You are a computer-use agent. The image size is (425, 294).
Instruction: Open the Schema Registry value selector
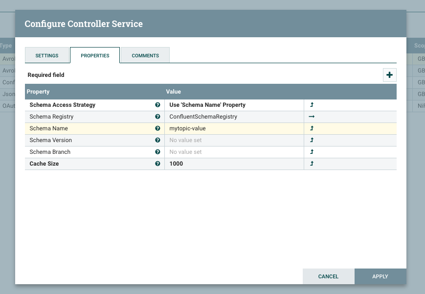(234, 117)
